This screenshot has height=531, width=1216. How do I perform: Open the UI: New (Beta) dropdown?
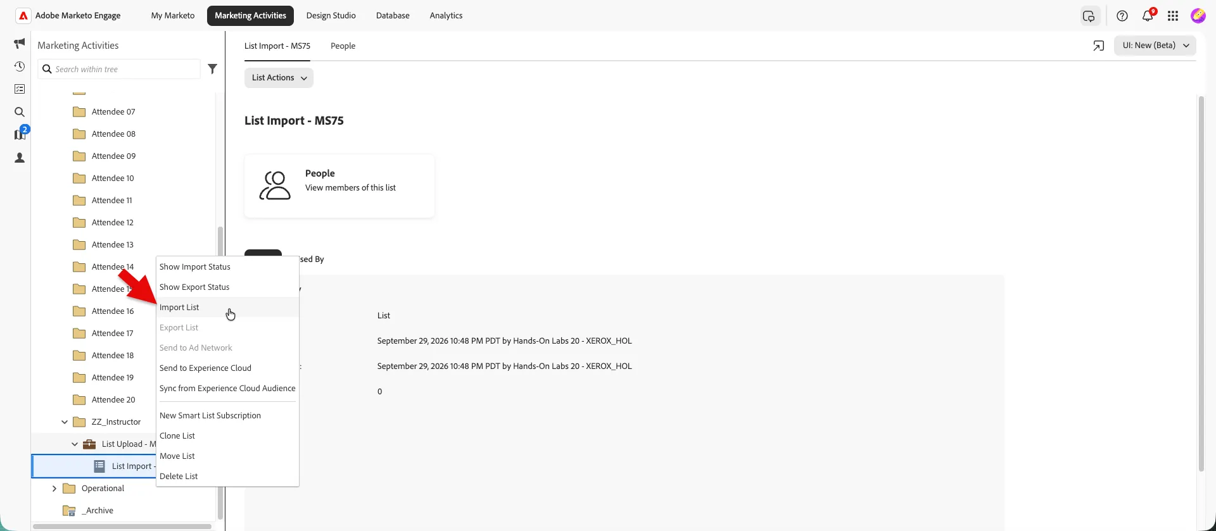[x=1155, y=46]
